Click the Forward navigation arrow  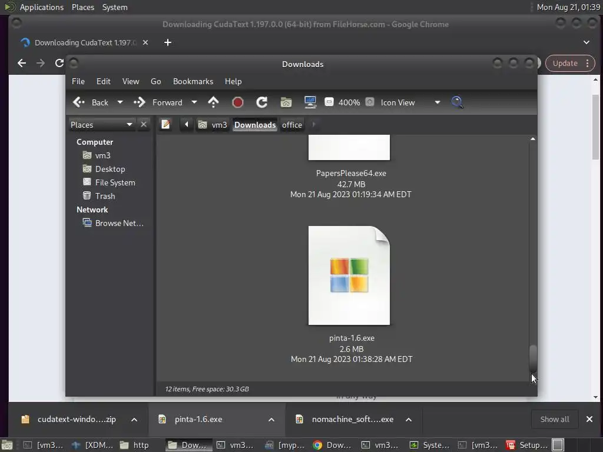[x=158, y=102]
